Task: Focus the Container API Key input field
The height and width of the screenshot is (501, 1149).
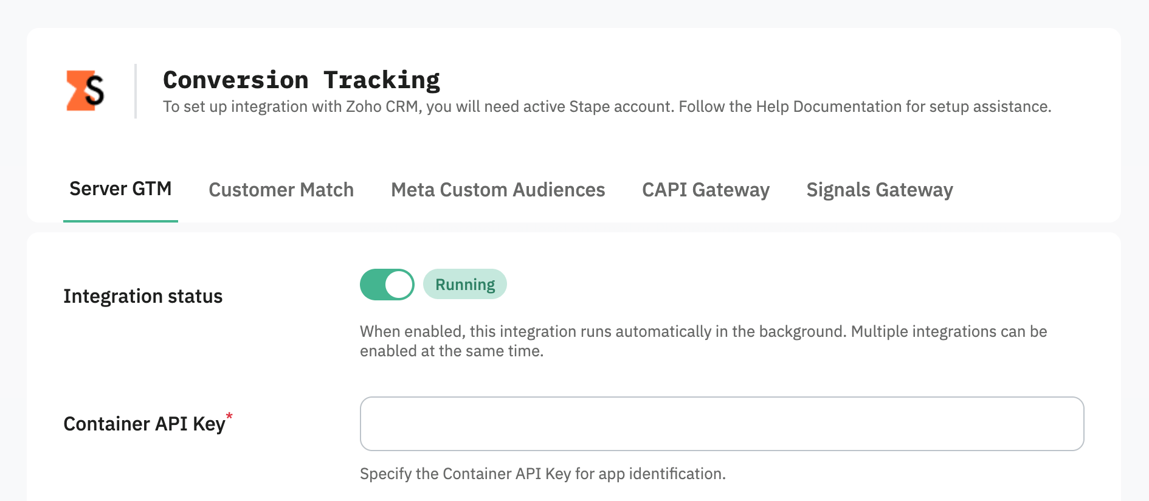Action: click(x=722, y=424)
